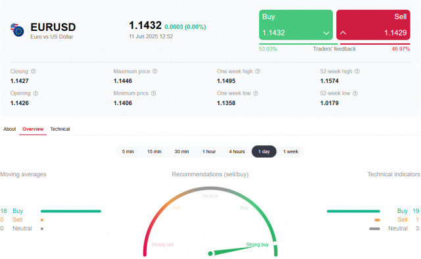
Task: Switch to the Technical tab
Action: point(60,129)
